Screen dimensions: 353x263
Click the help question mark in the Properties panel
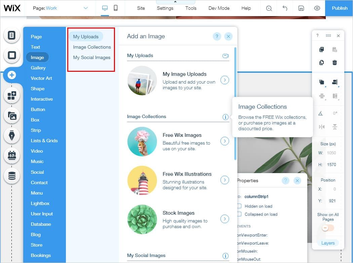(x=285, y=180)
